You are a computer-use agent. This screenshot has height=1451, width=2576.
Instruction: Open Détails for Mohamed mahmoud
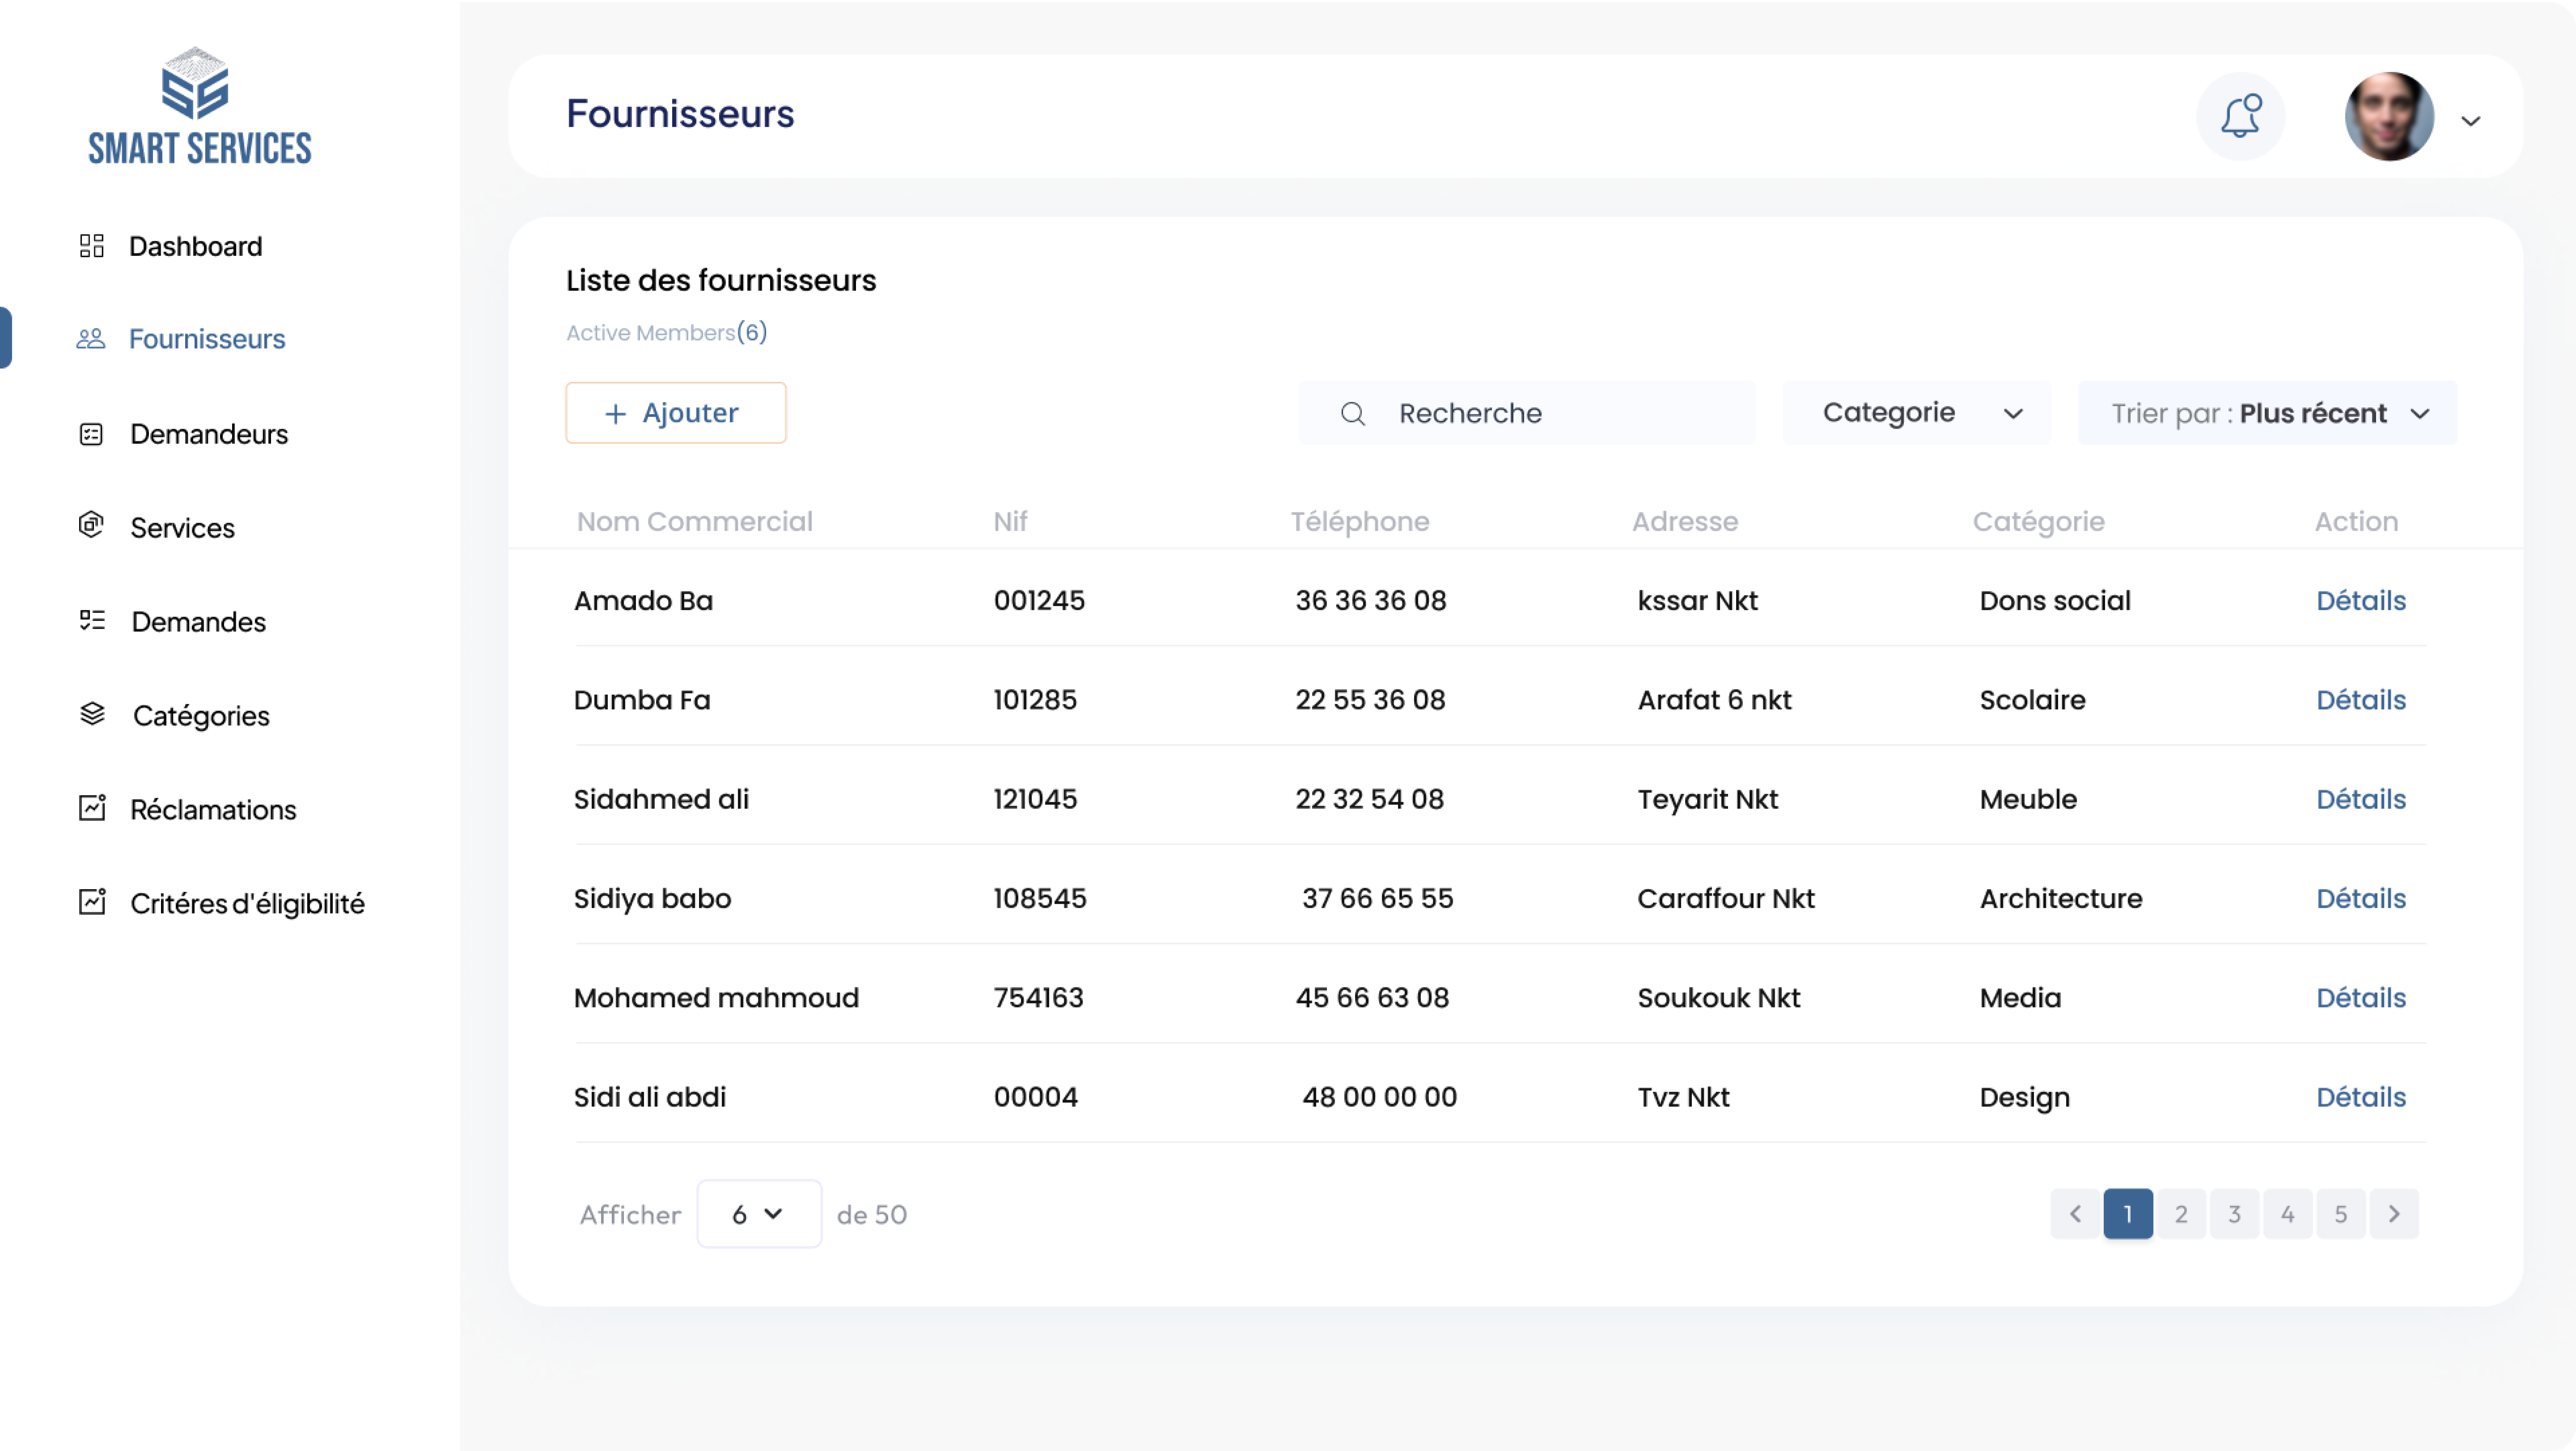tap(2361, 998)
